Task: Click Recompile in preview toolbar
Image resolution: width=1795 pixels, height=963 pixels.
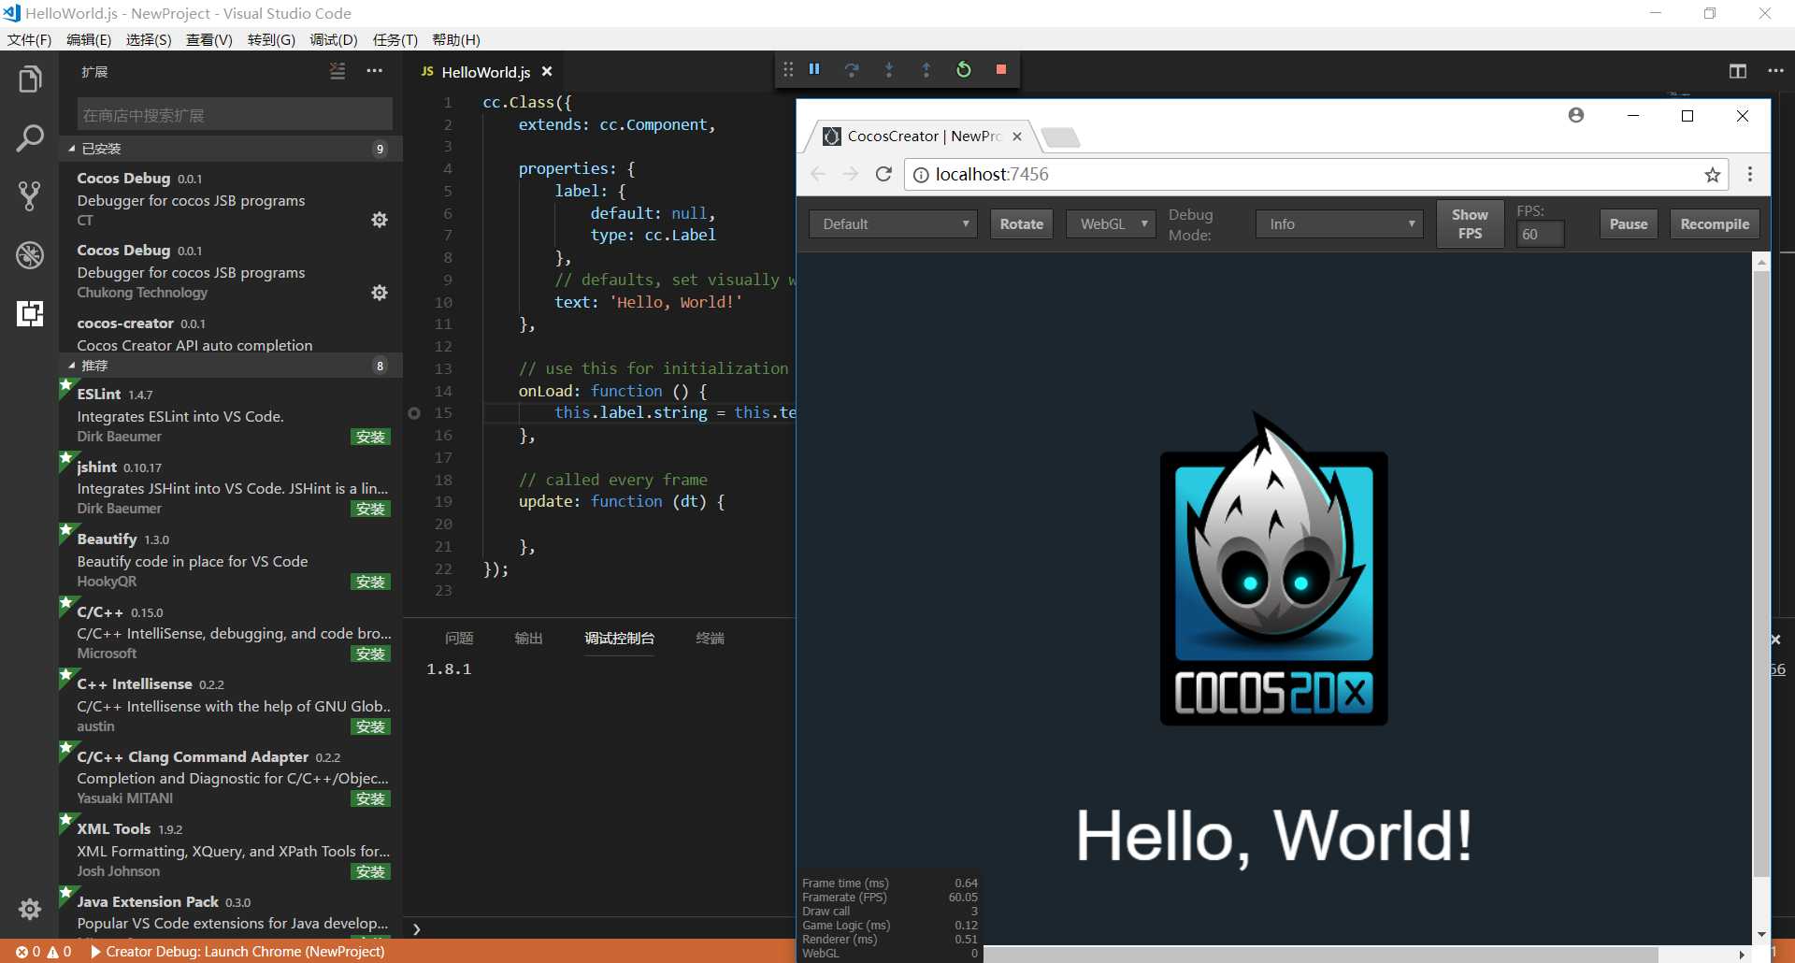Action: click(x=1715, y=224)
